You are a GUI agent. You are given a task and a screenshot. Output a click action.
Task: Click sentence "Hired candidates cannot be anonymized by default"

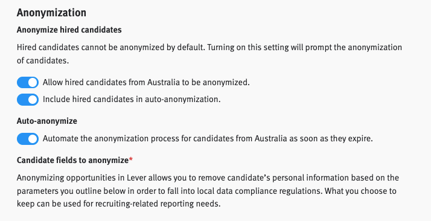pyautogui.click(x=111, y=47)
